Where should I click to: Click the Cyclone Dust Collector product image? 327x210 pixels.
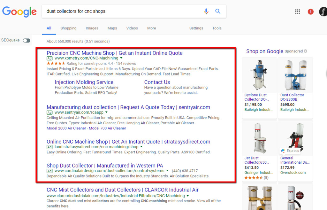click(259, 75)
